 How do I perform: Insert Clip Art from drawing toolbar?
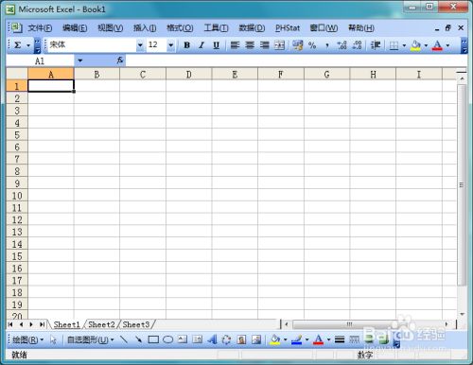click(241, 339)
